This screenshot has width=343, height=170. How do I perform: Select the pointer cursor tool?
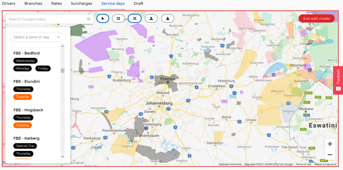(102, 19)
